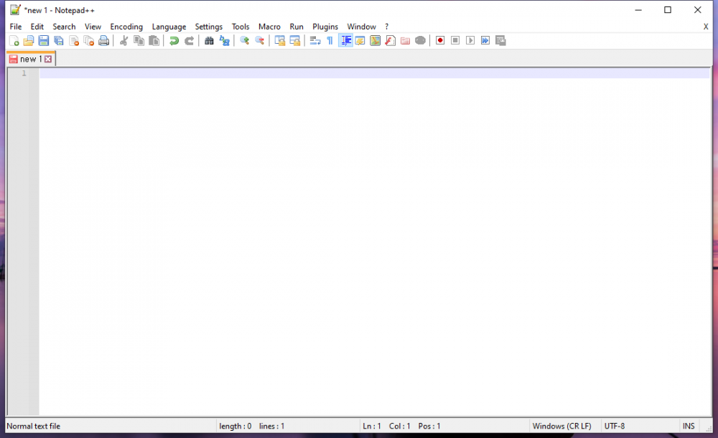
Task: Toggle the highlighted Indent Guide icon
Action: tap(345, 41)
